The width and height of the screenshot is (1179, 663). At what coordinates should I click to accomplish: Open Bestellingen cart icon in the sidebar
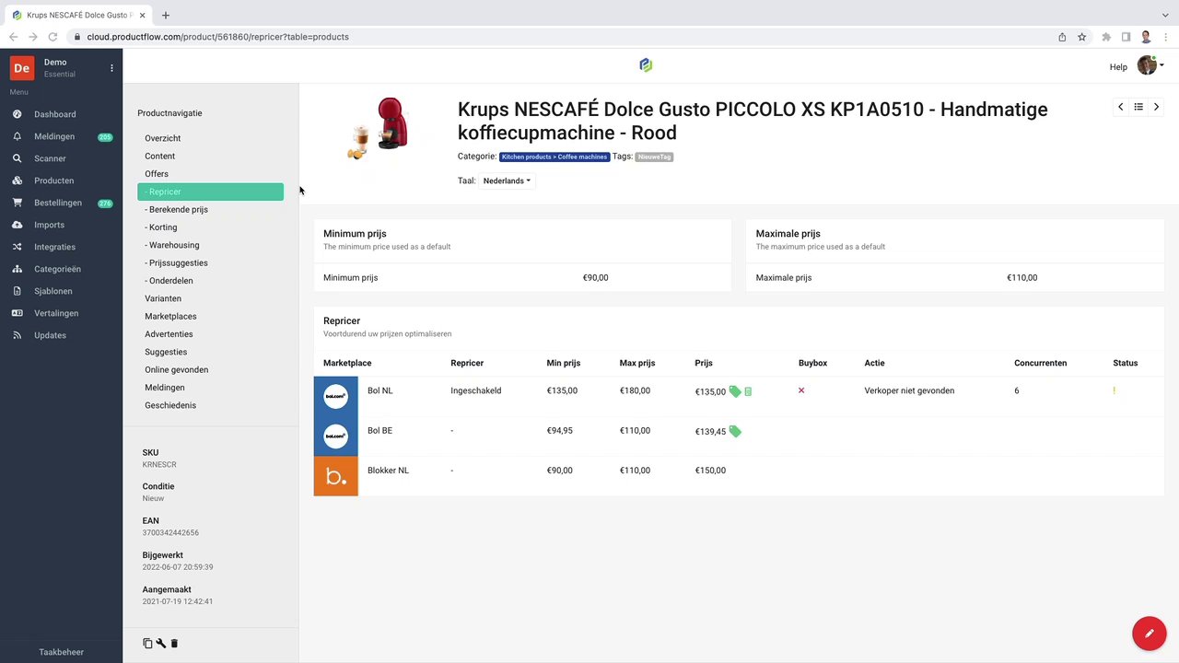17,203
